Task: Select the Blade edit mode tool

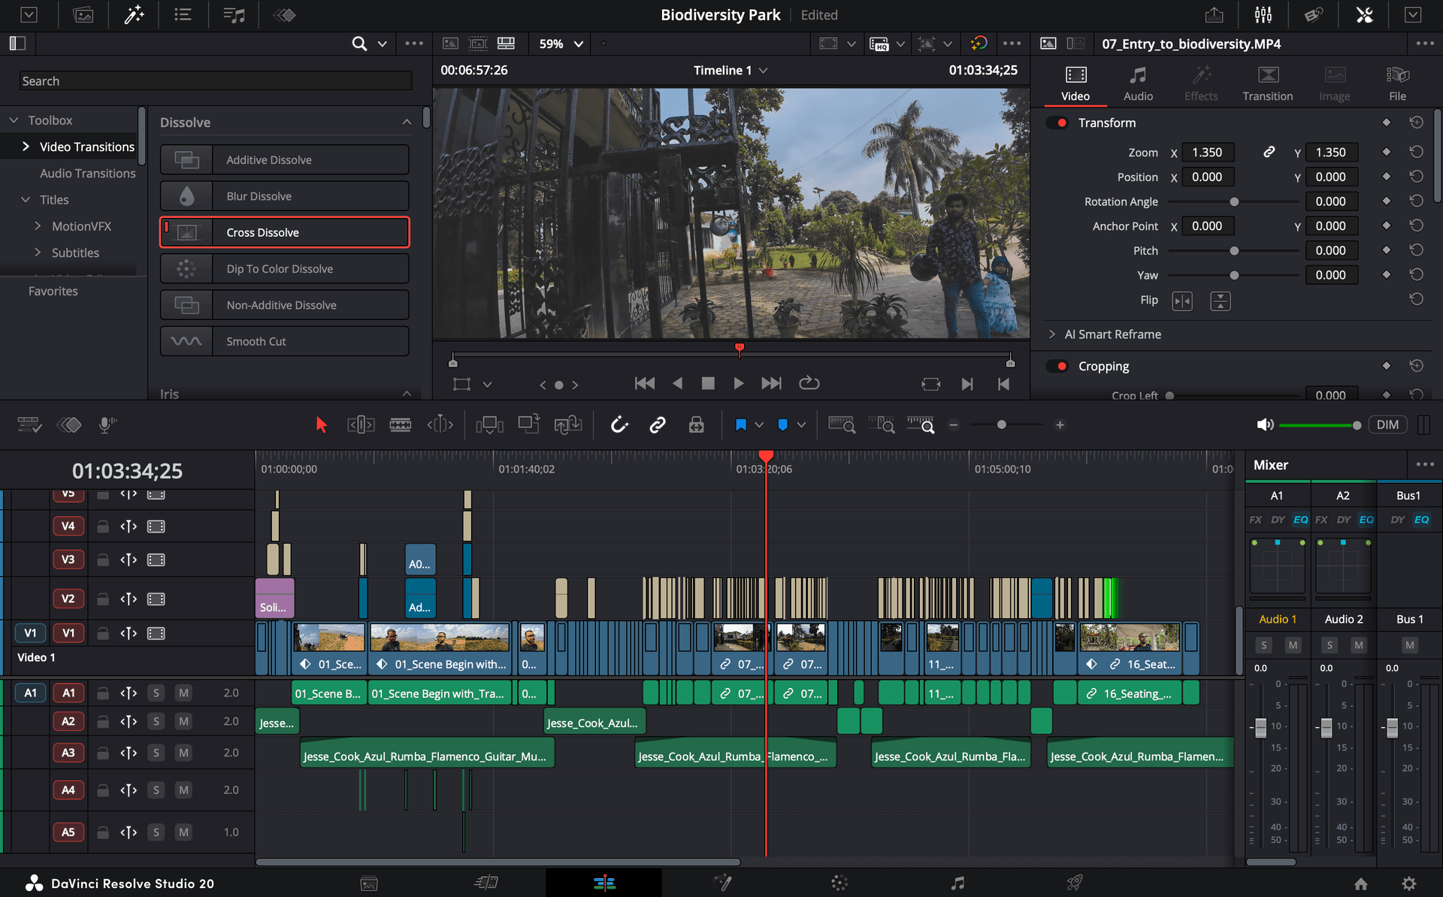Action: pos(401,424)
